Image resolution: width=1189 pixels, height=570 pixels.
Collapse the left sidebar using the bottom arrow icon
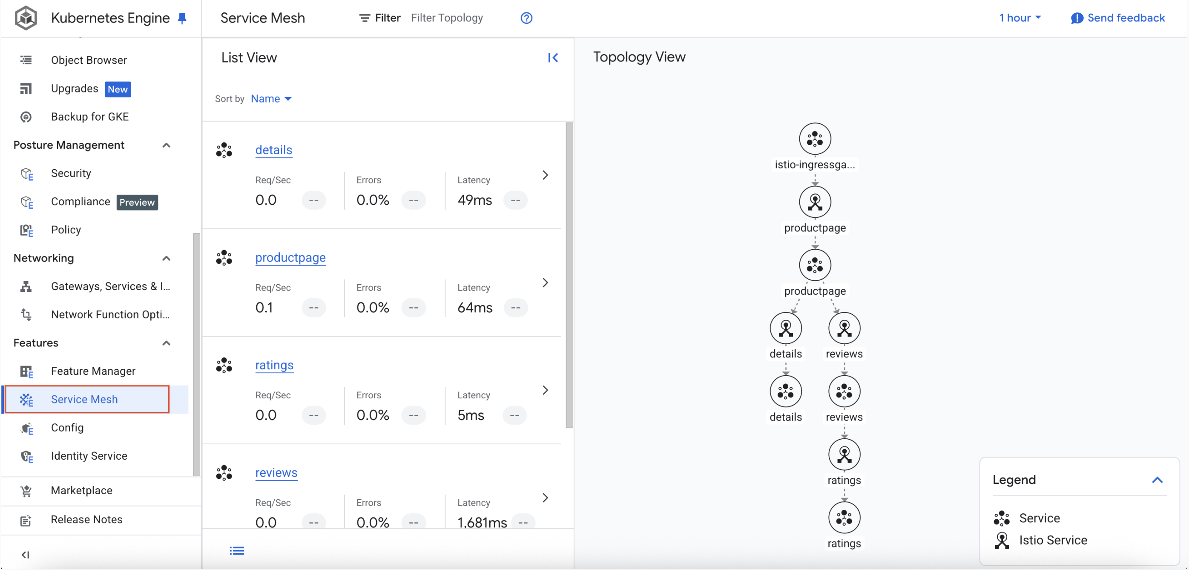(x=26, y=554)
